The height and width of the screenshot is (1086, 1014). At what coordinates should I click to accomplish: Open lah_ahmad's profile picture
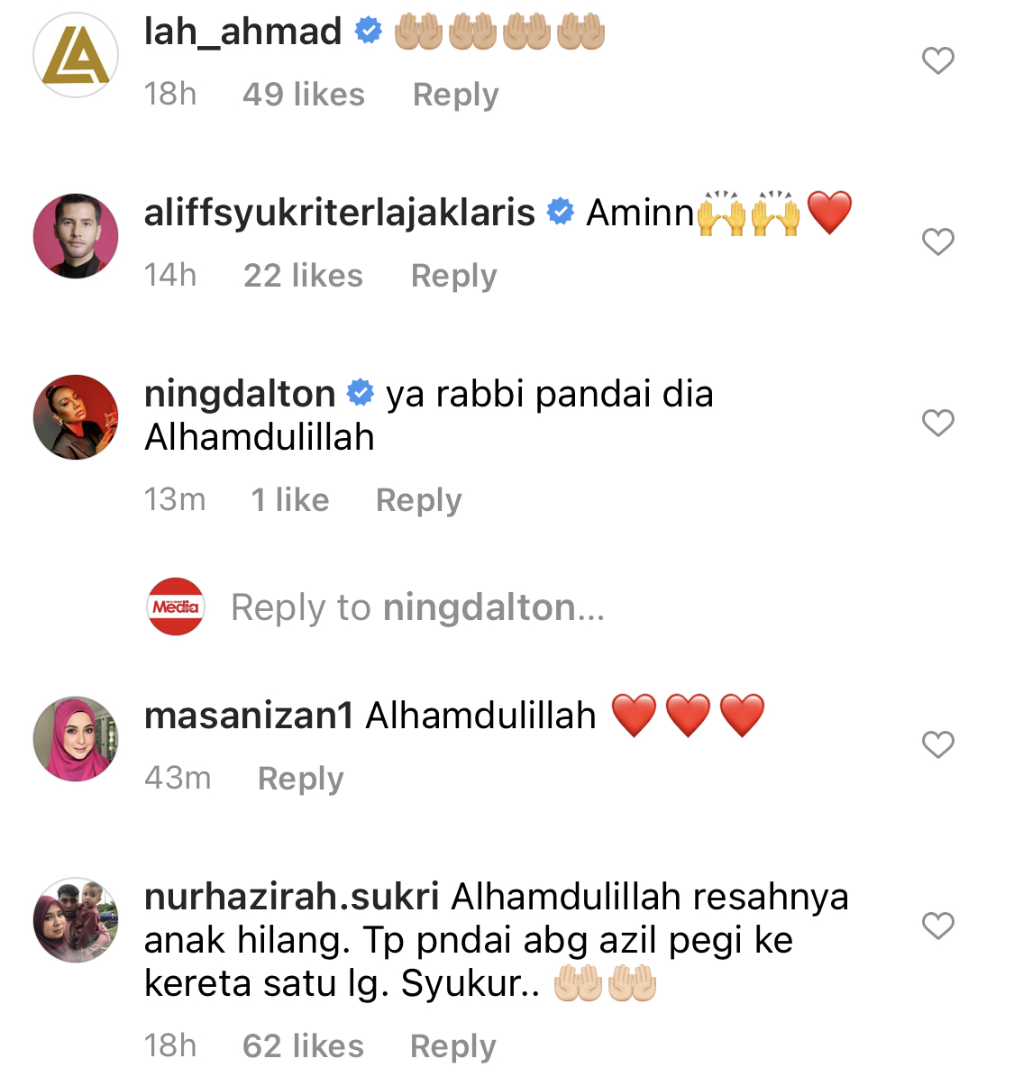coord(76,55)
